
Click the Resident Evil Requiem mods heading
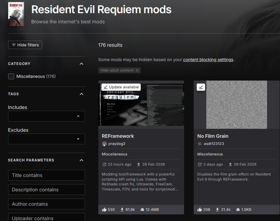click(101, 10)
